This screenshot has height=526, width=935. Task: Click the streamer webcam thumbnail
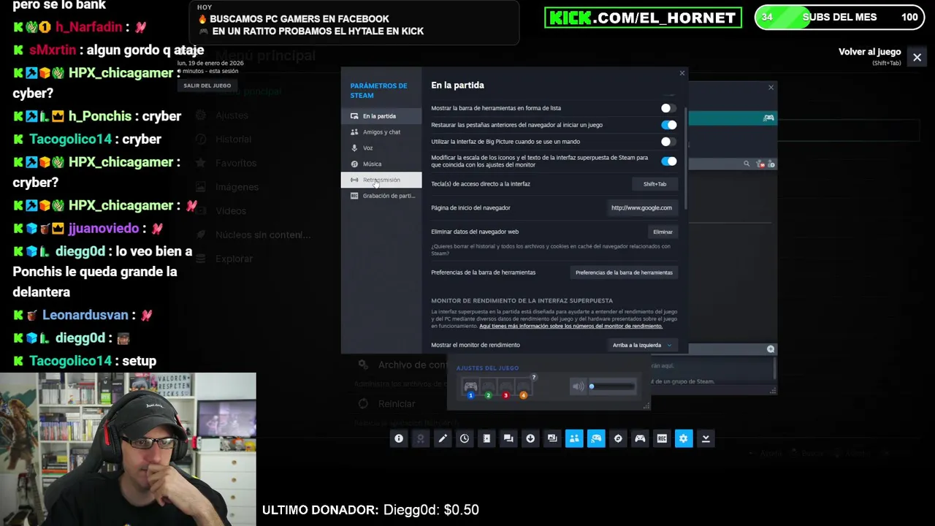click(x=128, y=449)
